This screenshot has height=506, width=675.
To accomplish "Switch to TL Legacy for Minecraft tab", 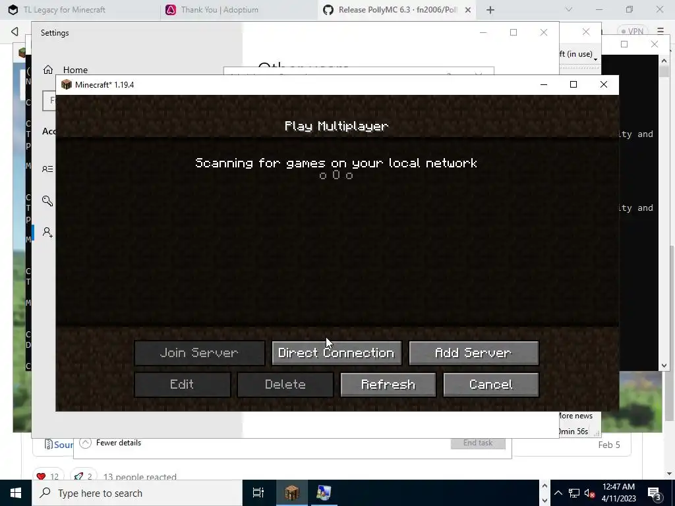I will [x=65, y=9].
